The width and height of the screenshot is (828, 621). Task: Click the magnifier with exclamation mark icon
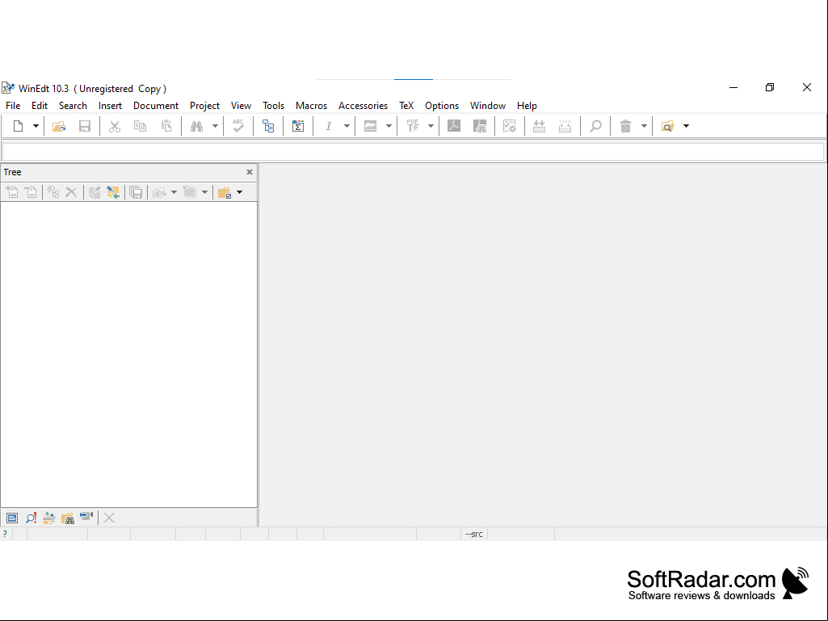(31, 518)
